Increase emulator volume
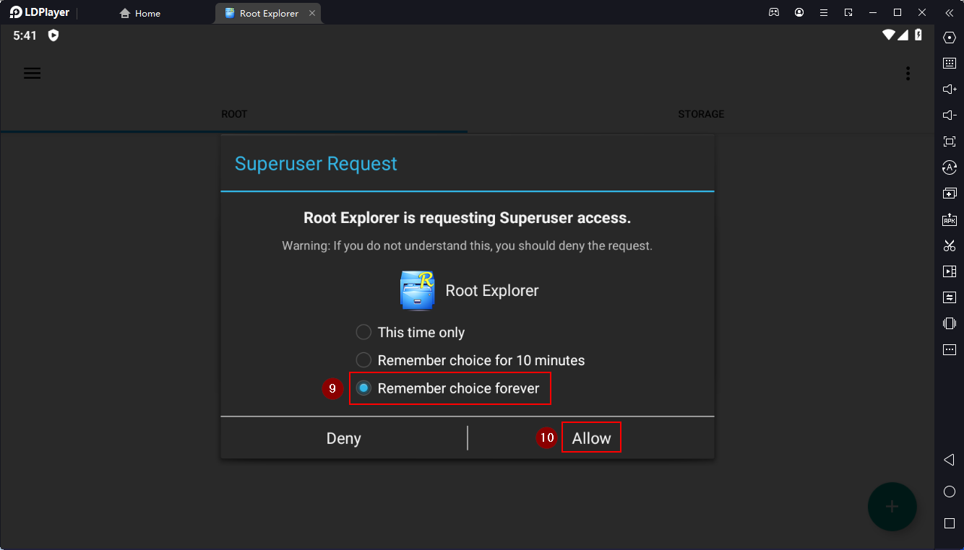964x550 pixels. pyautogui.click(x=950, y=90)
